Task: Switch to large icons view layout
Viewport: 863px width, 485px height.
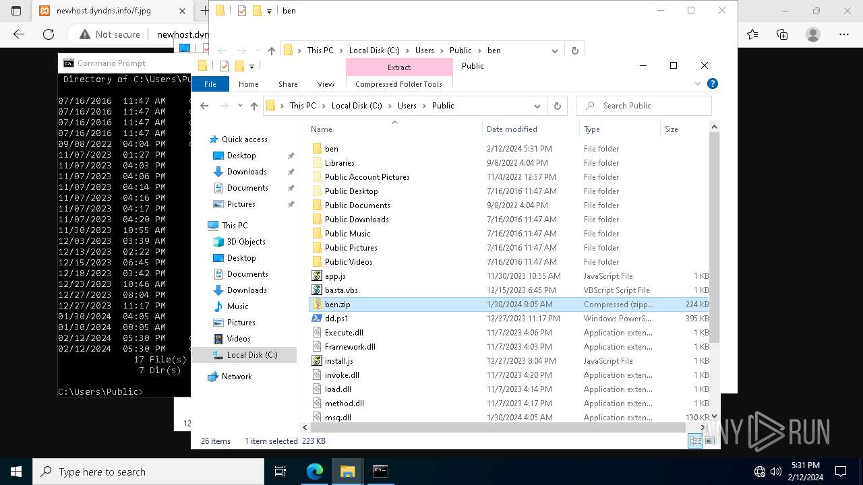Action: click(709, 441)
